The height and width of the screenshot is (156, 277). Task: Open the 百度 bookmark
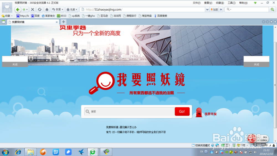35,16
